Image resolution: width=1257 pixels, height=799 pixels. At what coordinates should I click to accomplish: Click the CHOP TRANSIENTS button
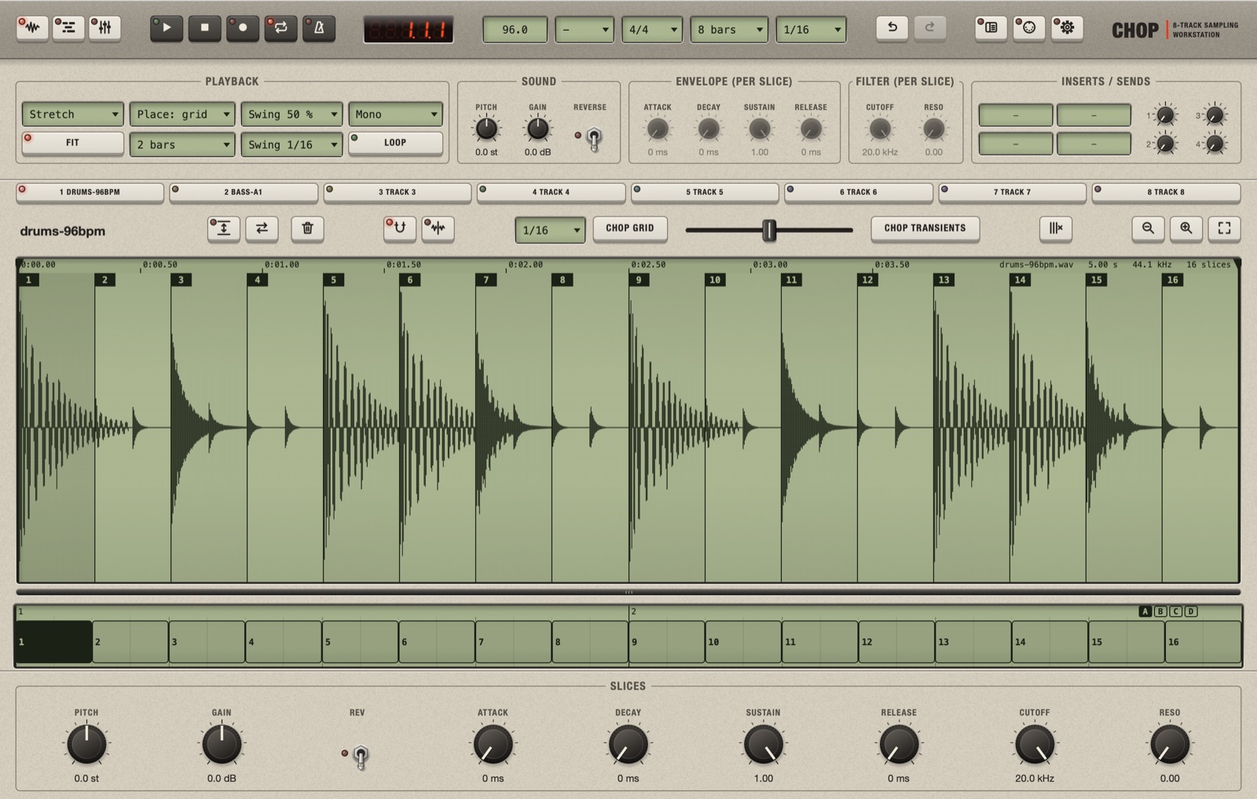coord(925,228)
